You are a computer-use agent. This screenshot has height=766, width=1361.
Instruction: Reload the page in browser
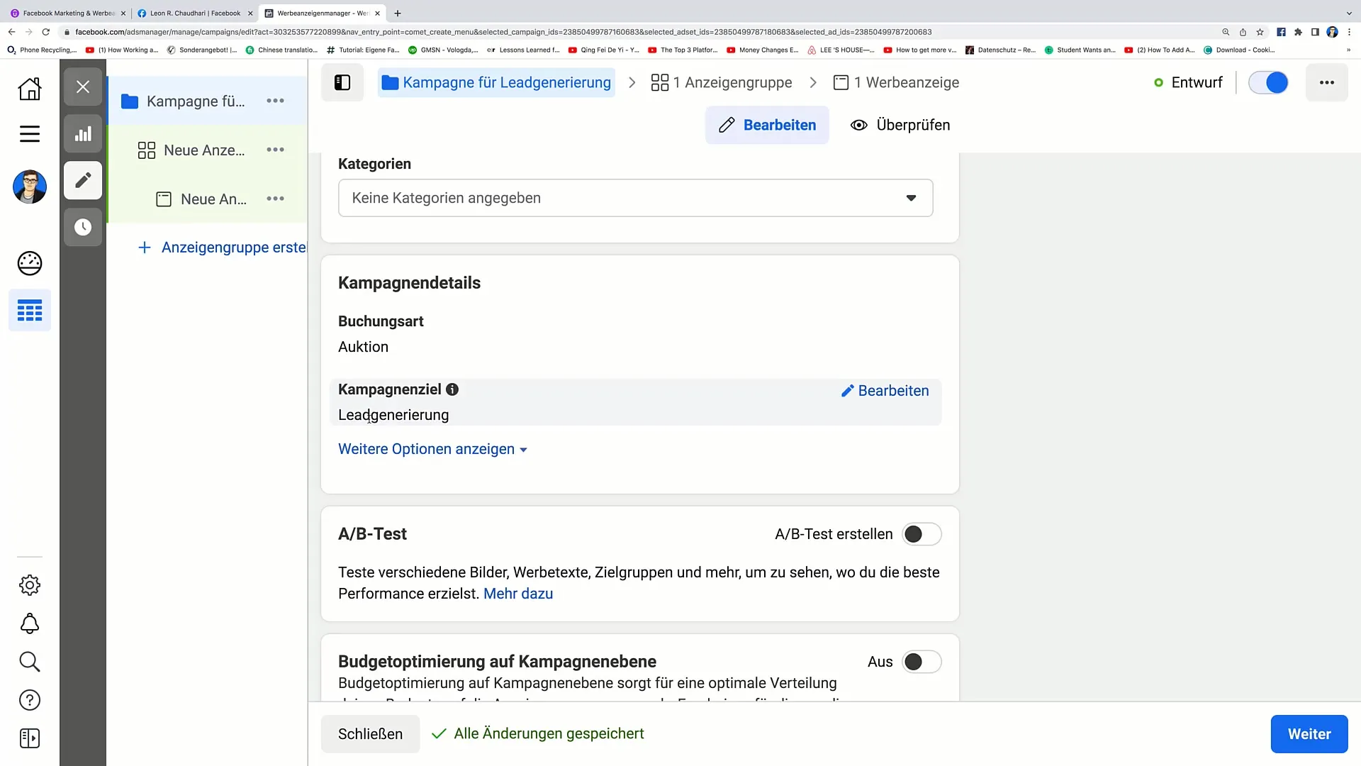(46, 32)
